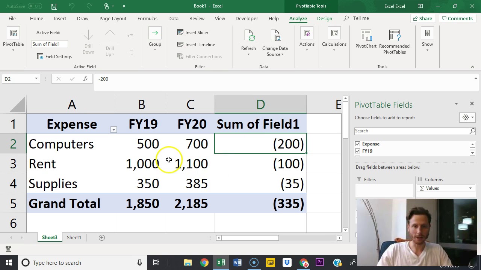
Task: Insert a Timeline filter
Action: (x=196, y=45)
